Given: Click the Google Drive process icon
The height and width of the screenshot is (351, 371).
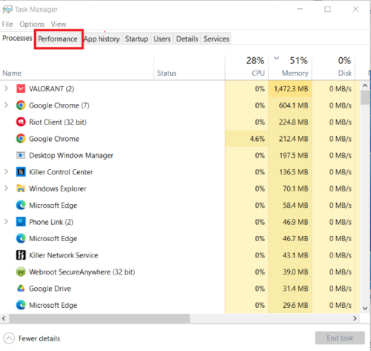Looking at the screenshot, I should 21,289.
